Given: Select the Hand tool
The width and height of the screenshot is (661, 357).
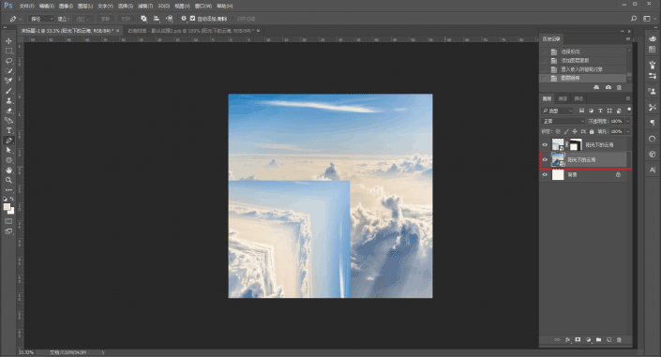Looking at the screenshot, I should [8, 170].
